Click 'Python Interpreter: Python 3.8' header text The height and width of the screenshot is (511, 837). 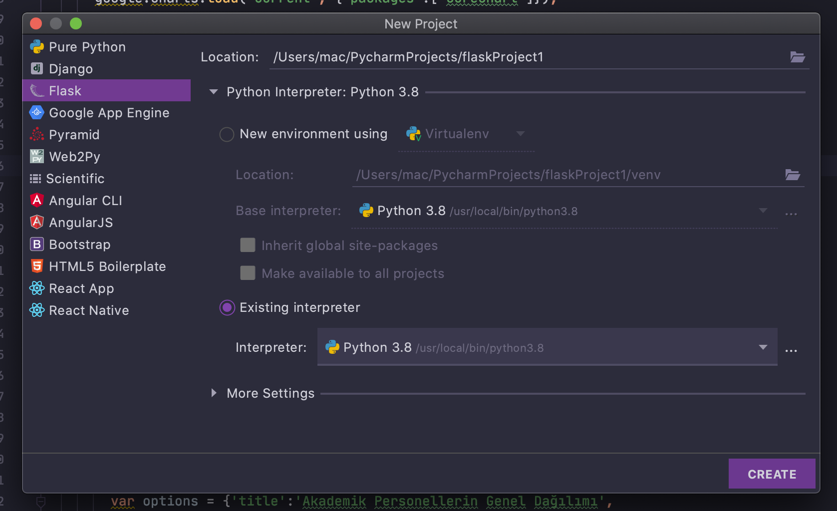[x=322, y=92]
